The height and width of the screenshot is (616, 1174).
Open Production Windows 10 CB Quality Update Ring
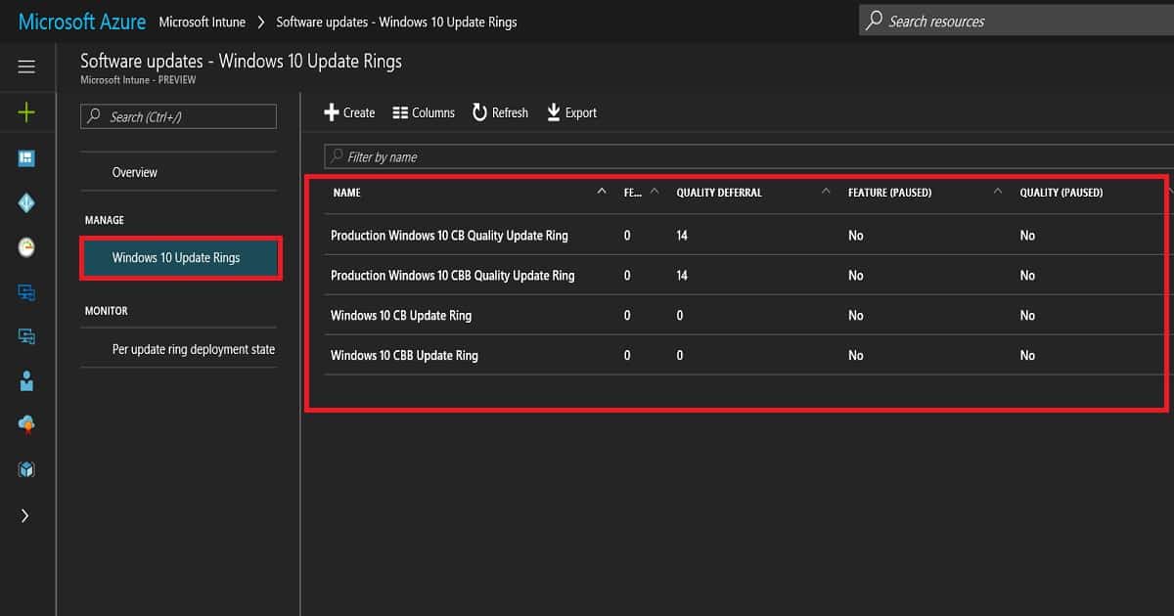(449, 235)
